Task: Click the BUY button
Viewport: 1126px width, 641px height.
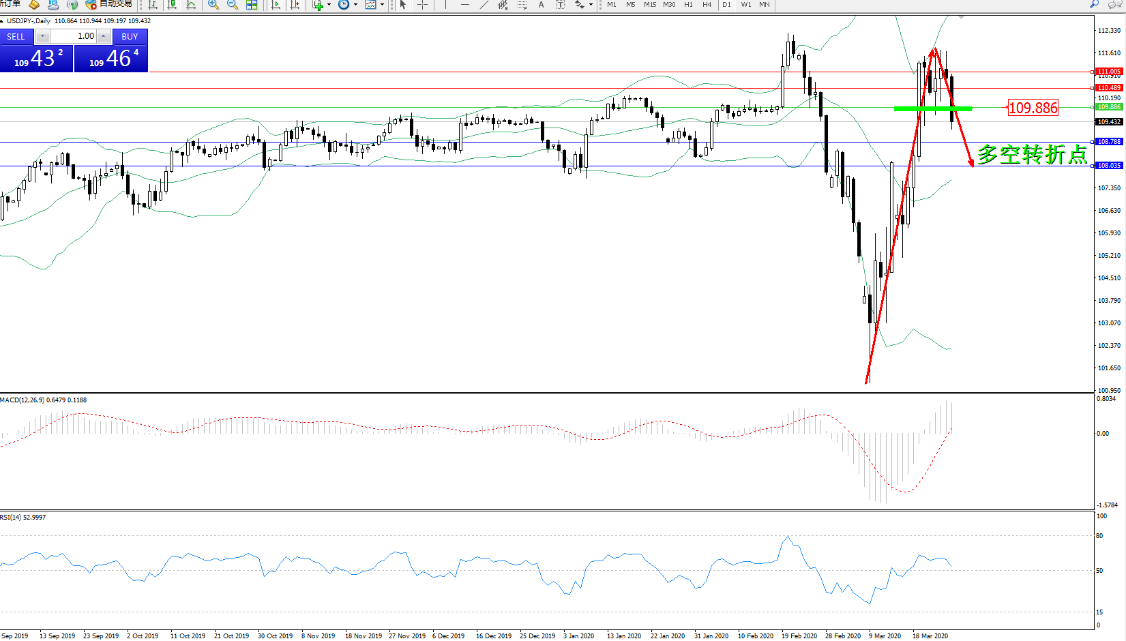Action: click(x=130, y=37)
